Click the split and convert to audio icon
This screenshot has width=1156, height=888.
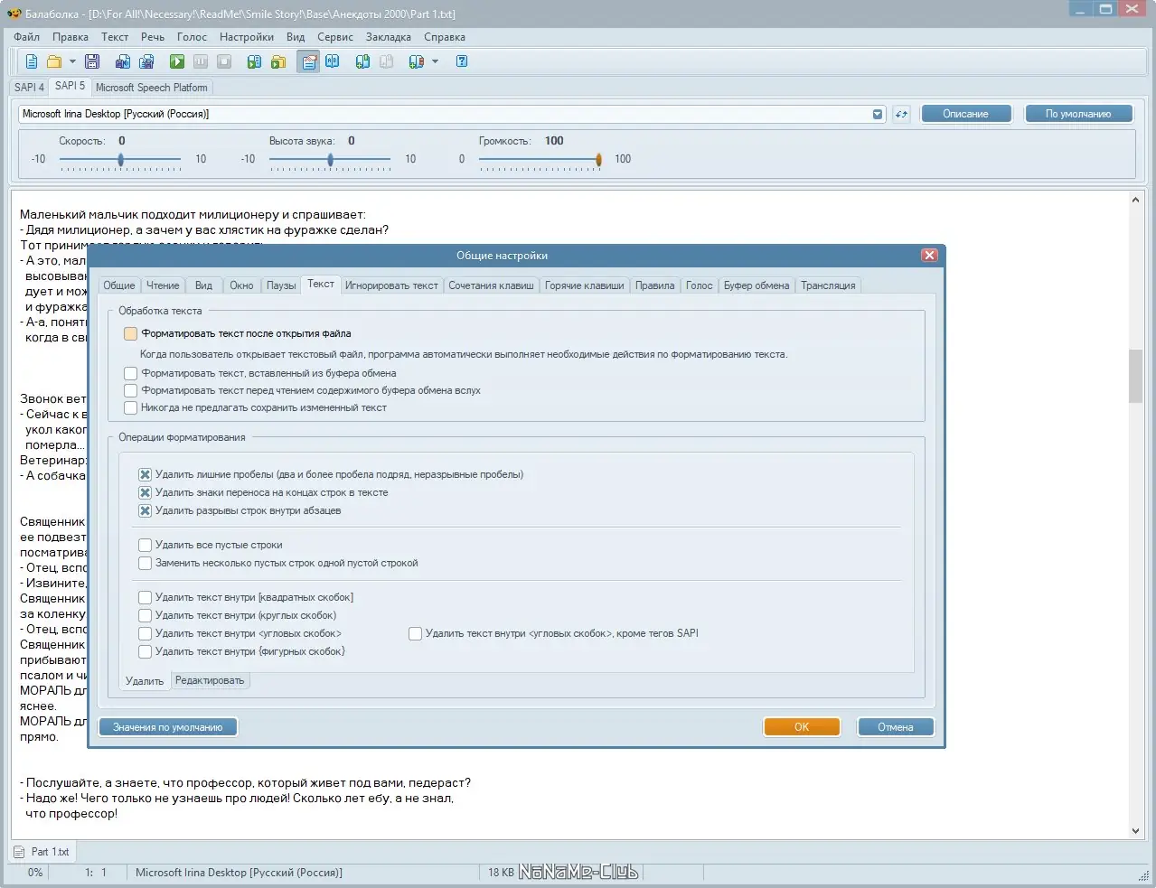pyautogui.click(x=146, y=61)
